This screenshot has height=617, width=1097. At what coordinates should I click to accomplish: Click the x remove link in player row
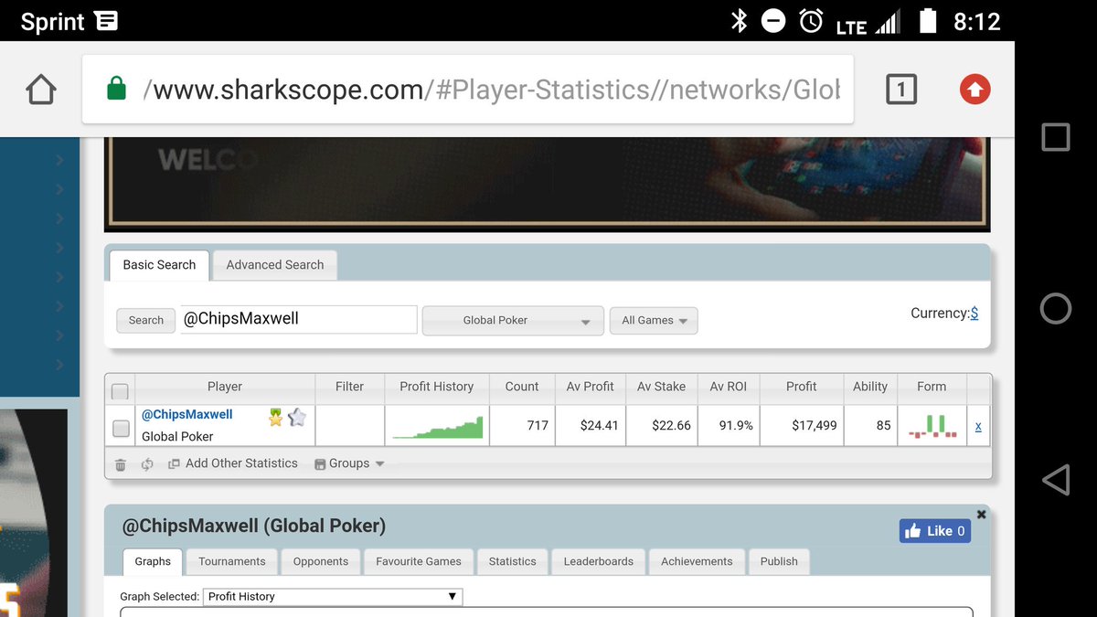(978, 426)
